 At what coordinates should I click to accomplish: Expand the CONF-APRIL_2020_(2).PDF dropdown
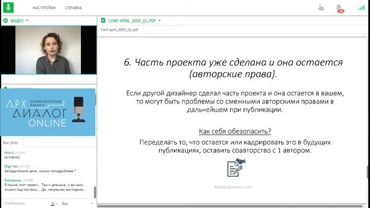[160, 21]
